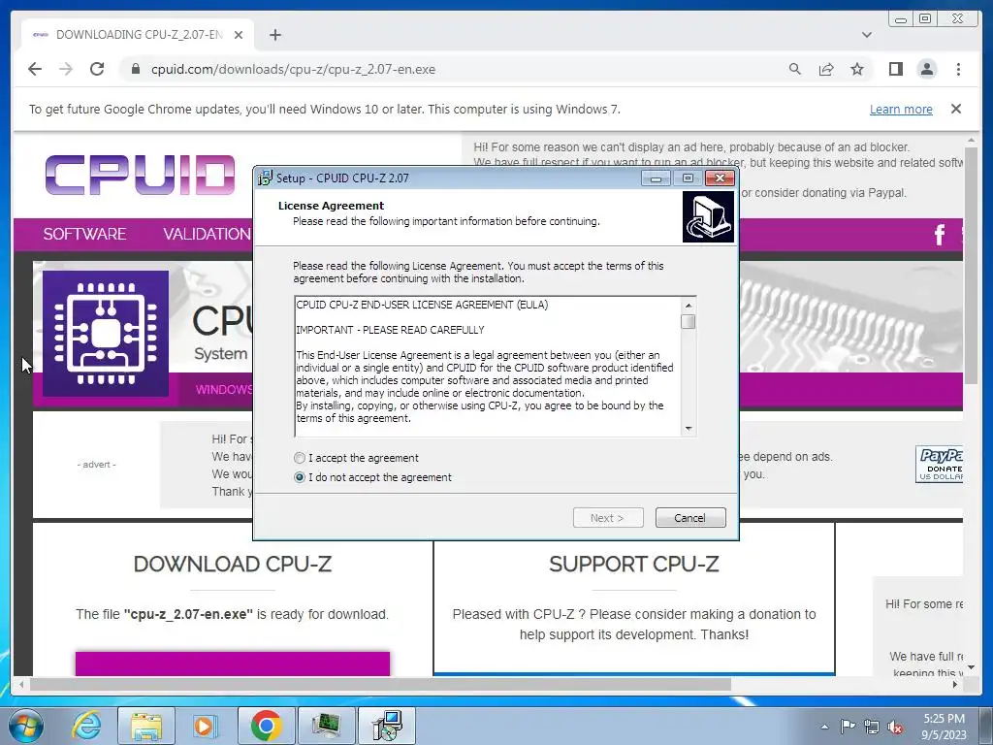The image size is (993, 745).
Task: Click the setup wizard installer icon in the dialog header
Action: 708,217
